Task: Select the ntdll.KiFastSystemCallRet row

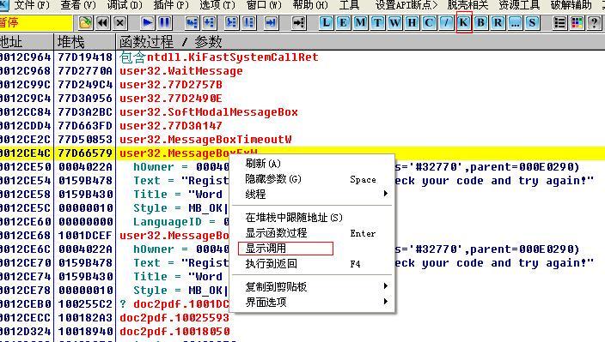Action: point(302,57)
